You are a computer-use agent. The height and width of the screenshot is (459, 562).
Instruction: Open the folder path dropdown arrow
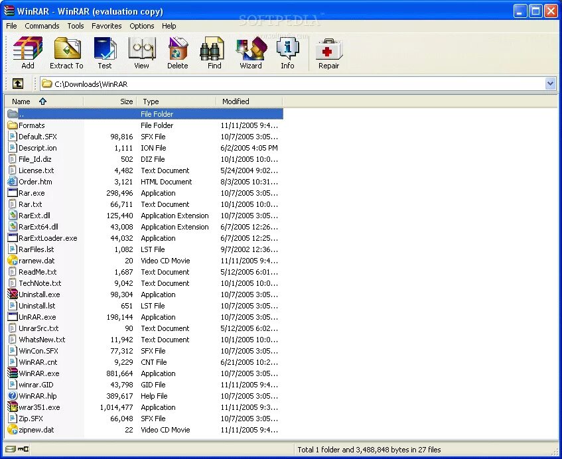click(x=550, y=84)
